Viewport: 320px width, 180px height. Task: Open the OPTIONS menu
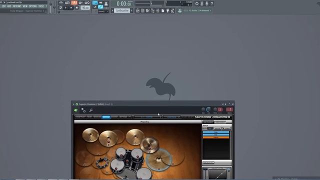pyautogui.click(x=33, y=6)
